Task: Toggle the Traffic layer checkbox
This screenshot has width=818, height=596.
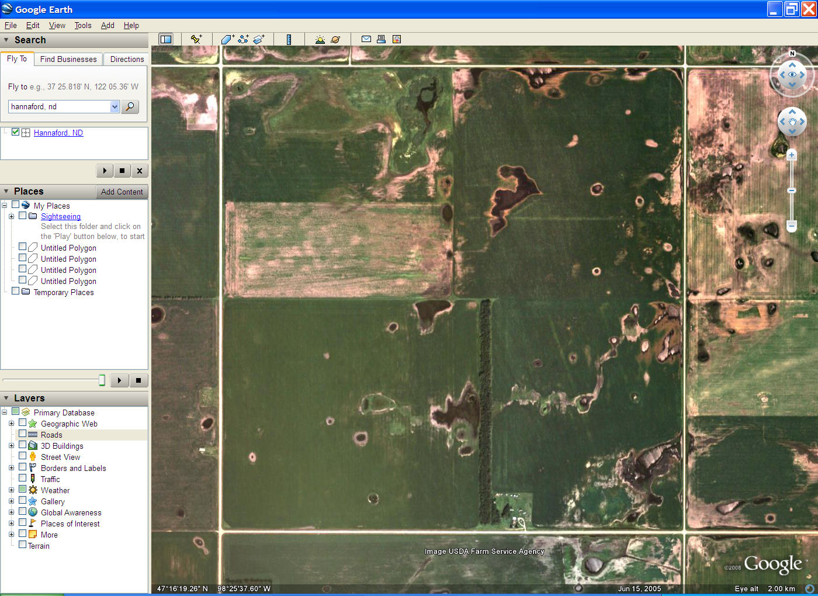Action: click(22, 478)
